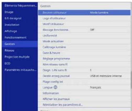Open the Information entry
The width and height of the screenshot is (132, 111).
84,93
